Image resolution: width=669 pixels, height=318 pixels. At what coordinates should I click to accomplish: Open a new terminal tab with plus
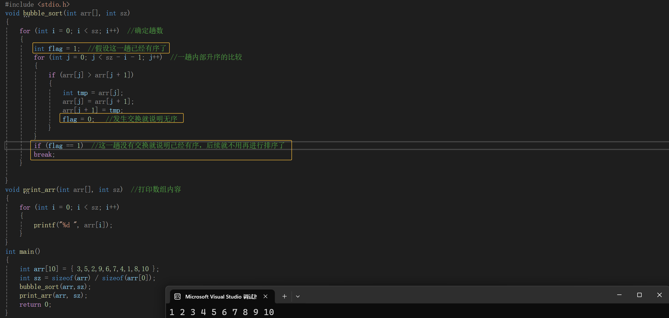click(x=284, y=296)
